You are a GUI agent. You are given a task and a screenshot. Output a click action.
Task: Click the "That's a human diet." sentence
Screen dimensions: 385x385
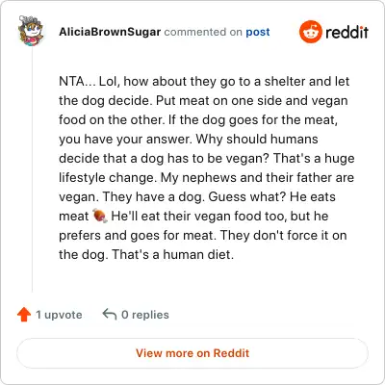pyautogui.click(x=173, y=254)
